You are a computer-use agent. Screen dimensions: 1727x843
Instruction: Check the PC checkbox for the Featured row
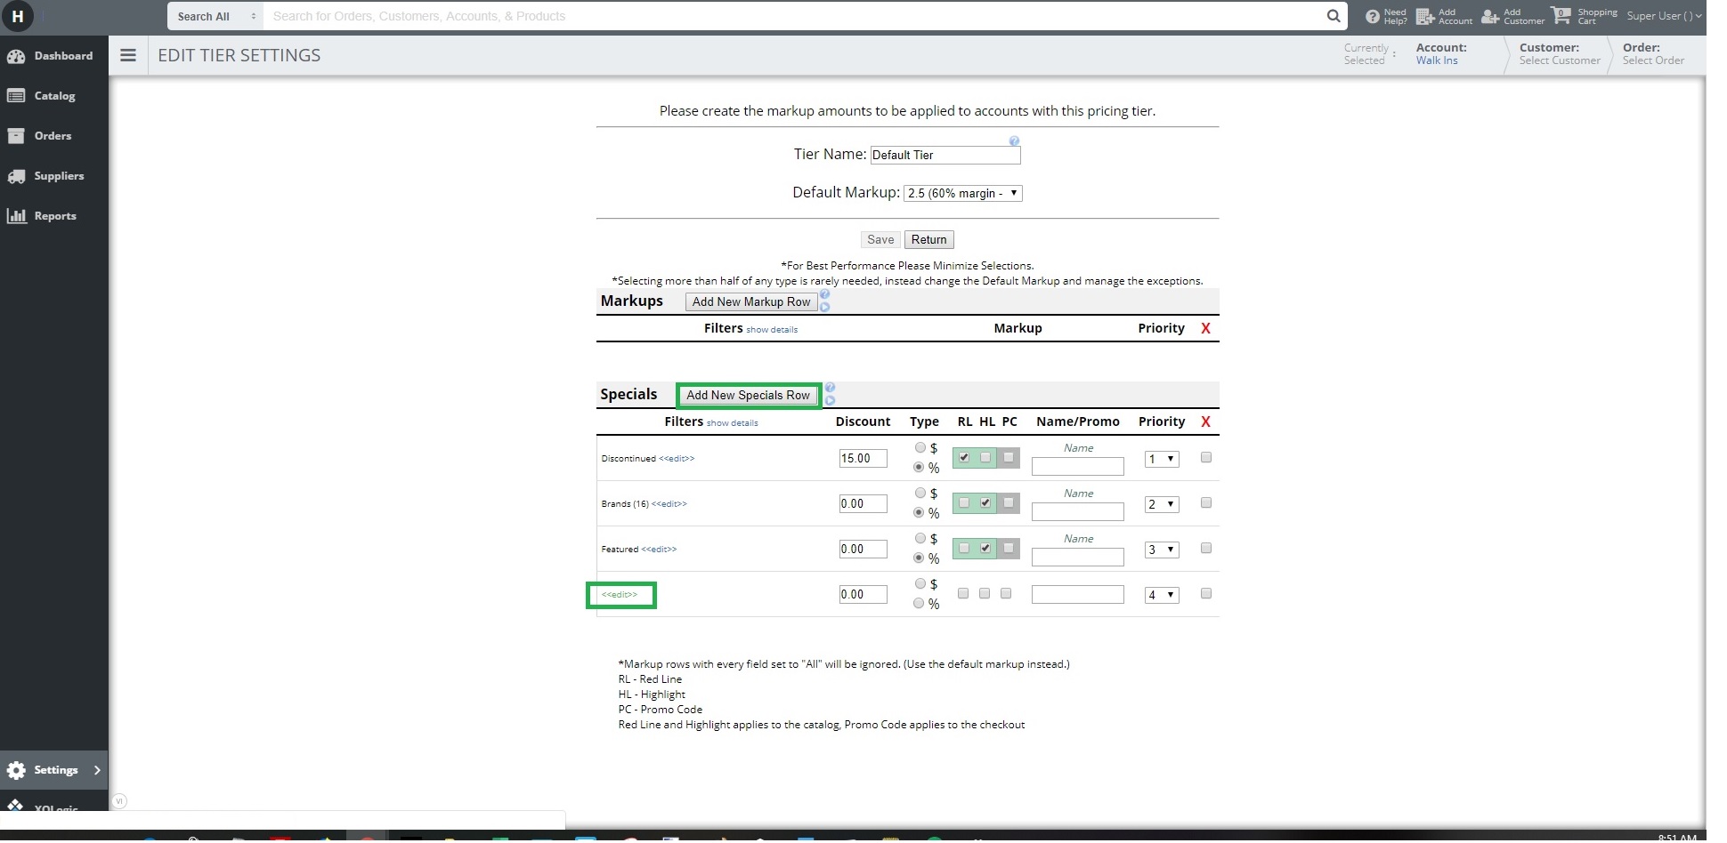point(1009,549)
